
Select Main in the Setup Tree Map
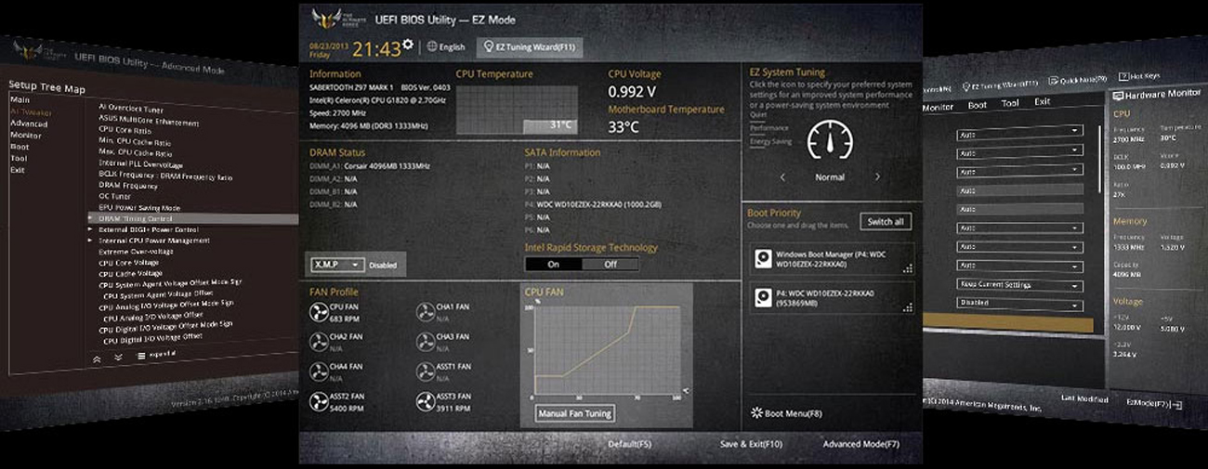click(20, 99)
